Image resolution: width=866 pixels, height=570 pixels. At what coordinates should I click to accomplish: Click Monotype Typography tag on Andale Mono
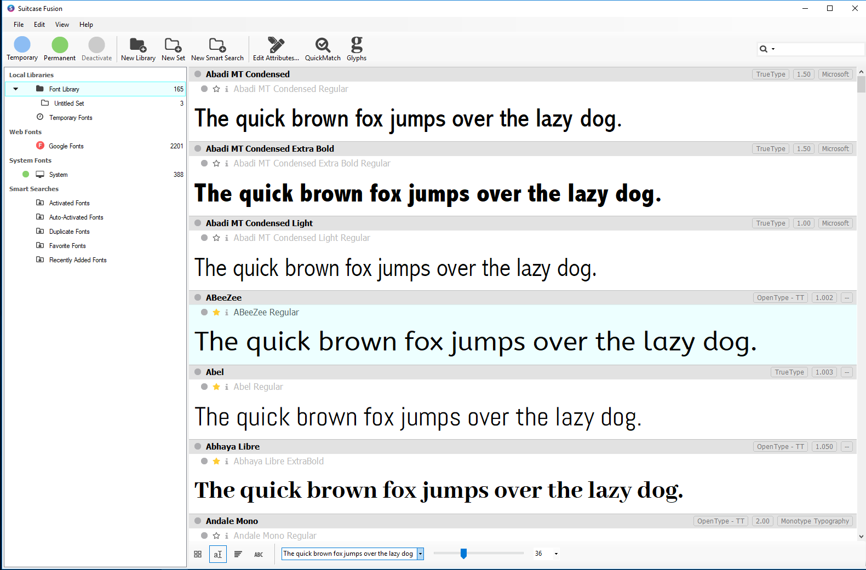click(815, 521)
